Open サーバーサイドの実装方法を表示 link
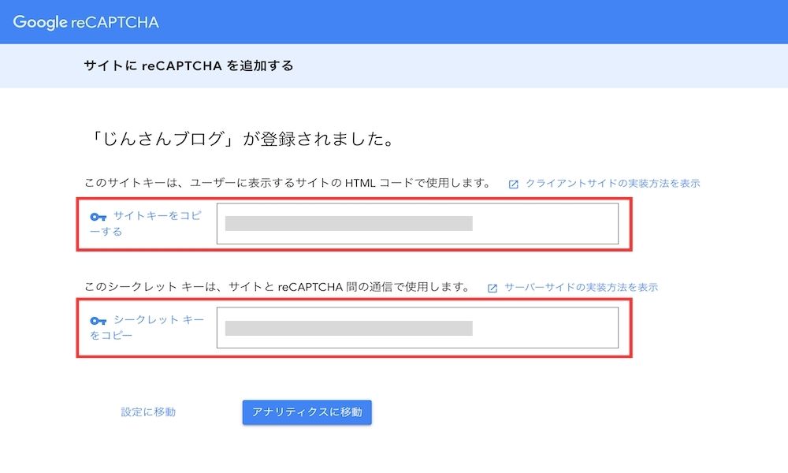788x473 pixels. pos(581,287)
